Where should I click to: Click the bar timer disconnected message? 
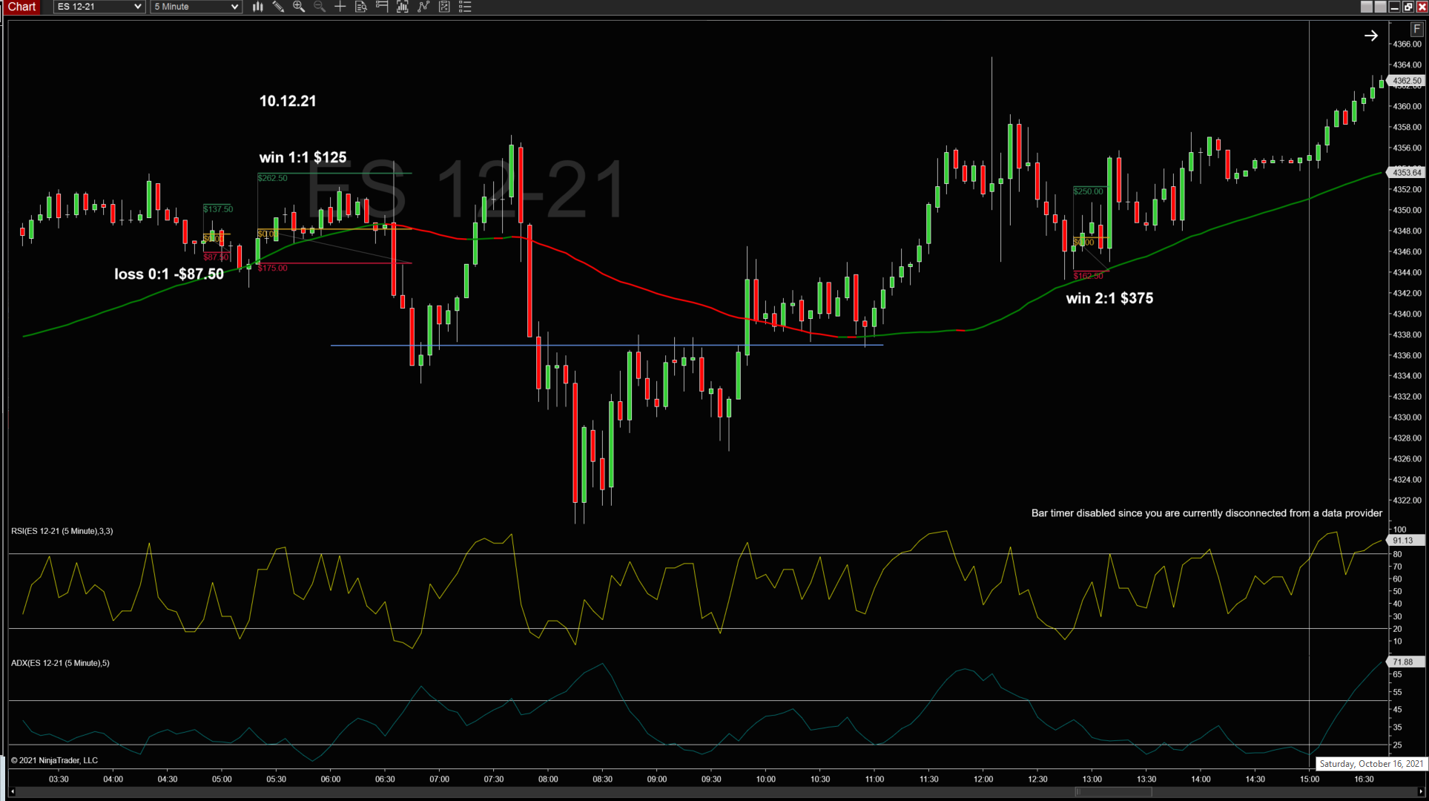point(1207,513)
